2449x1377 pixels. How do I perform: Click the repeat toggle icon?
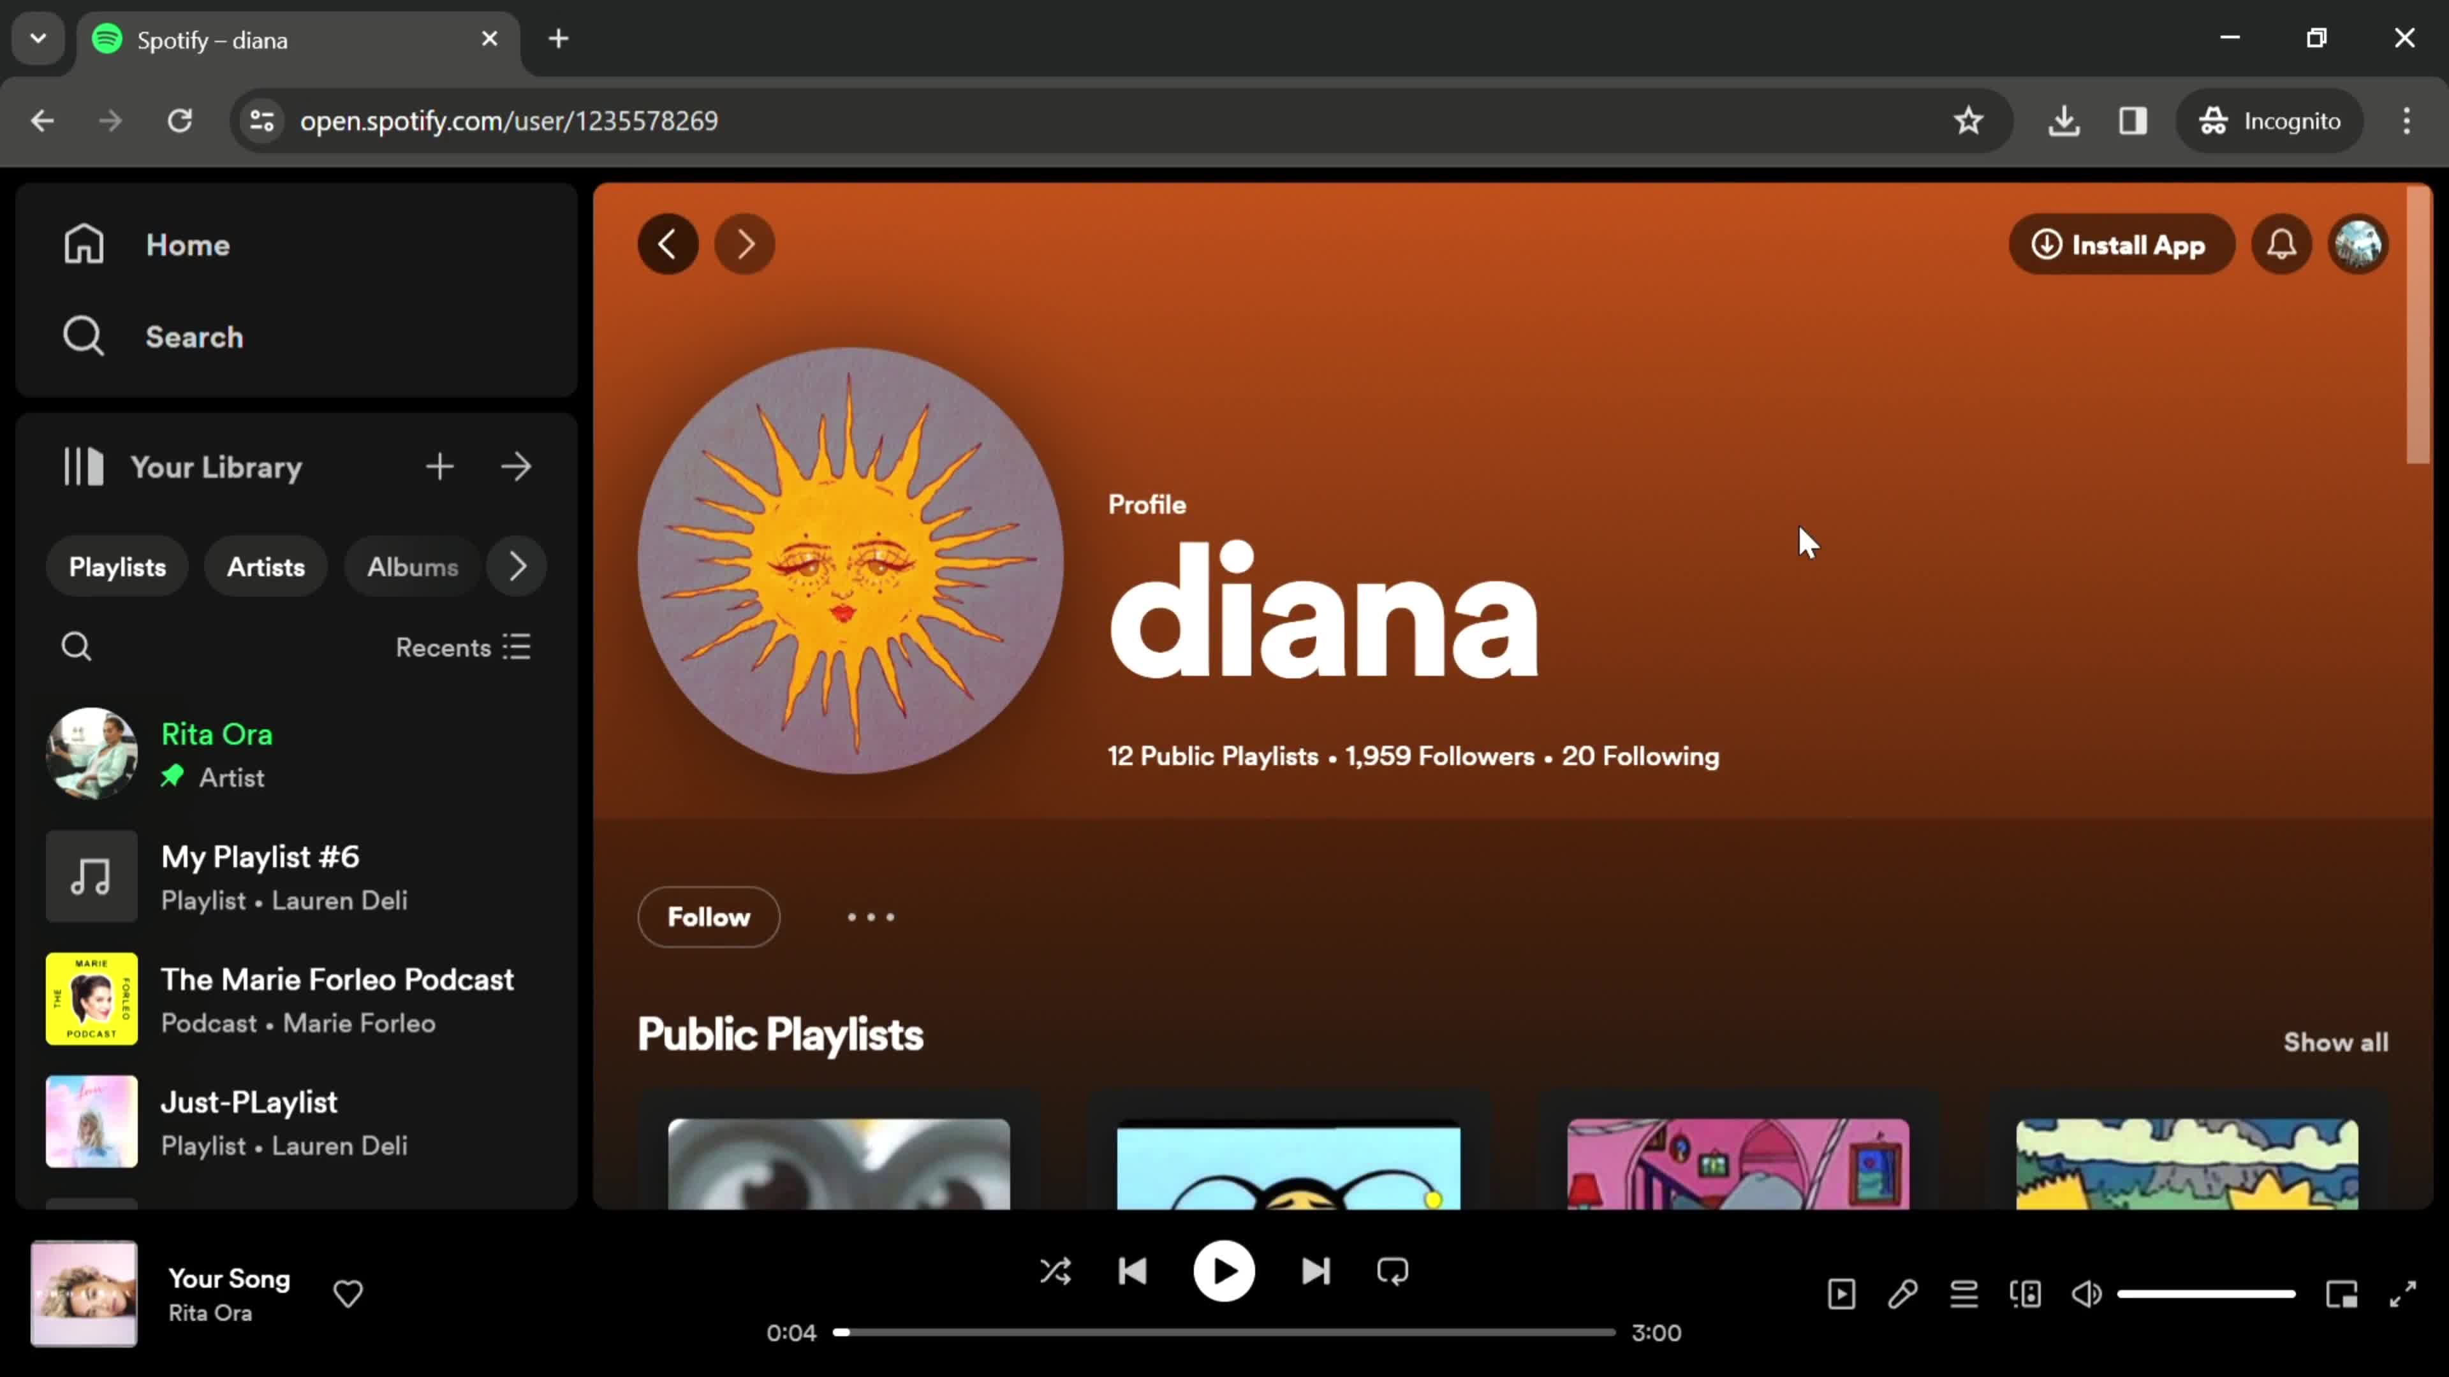[1393, 1271]
